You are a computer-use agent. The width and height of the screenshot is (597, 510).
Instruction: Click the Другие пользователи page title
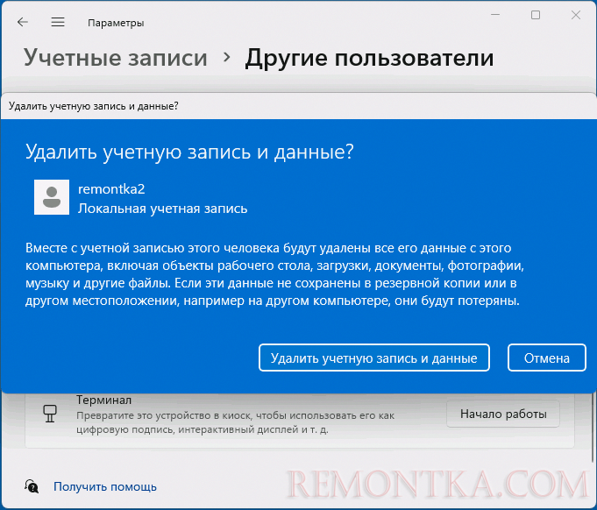click(x=369, y=58)
